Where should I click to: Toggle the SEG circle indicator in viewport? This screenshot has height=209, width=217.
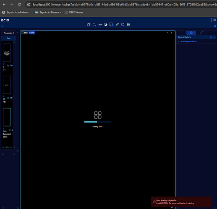click(22, 33)
